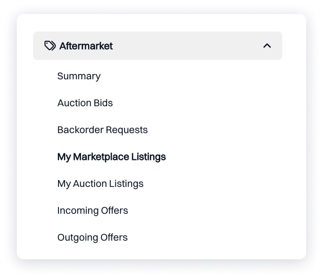View My Auction Listings
The image size is (323, 279).
(x=100, y=184)
